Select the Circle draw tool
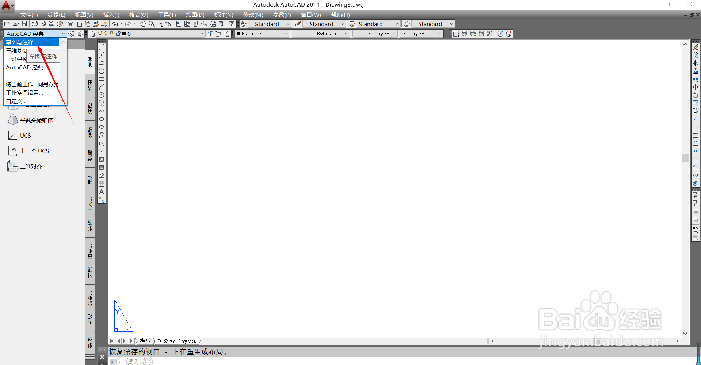701x365 pixels. point(102,95)
